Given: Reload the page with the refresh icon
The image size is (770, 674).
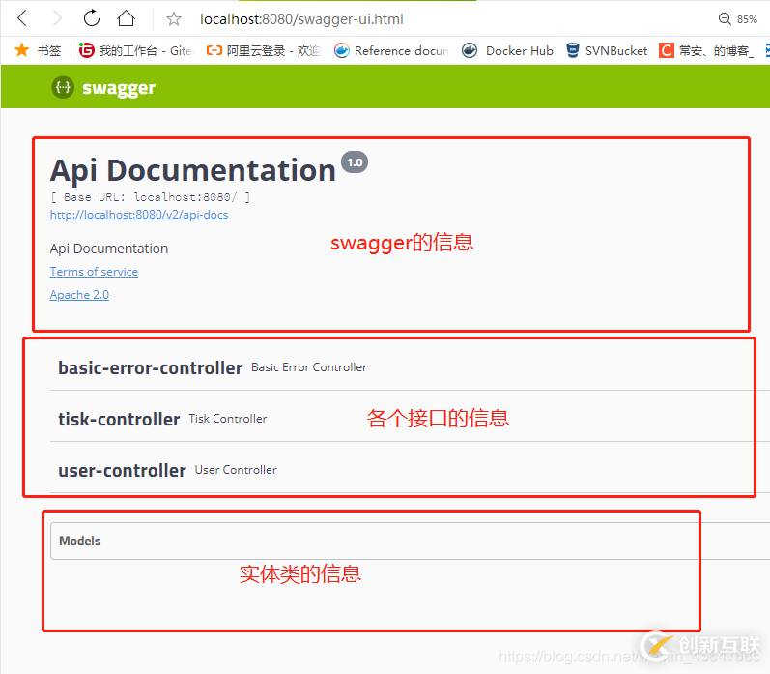Looking at the screenshot, I should tap(92, 18).
